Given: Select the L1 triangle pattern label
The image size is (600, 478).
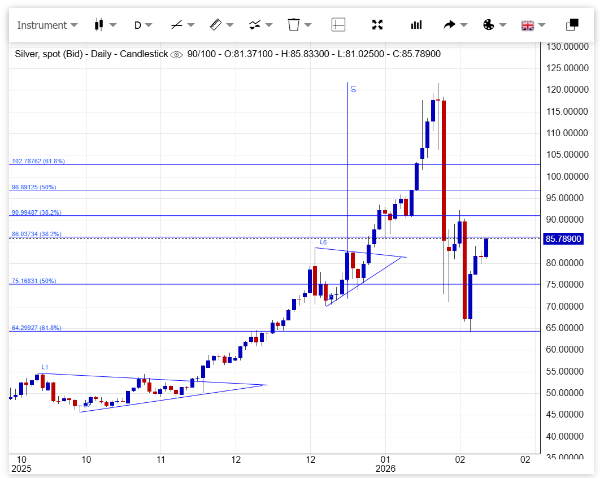Looking at the screenshot, I should 45,367.
